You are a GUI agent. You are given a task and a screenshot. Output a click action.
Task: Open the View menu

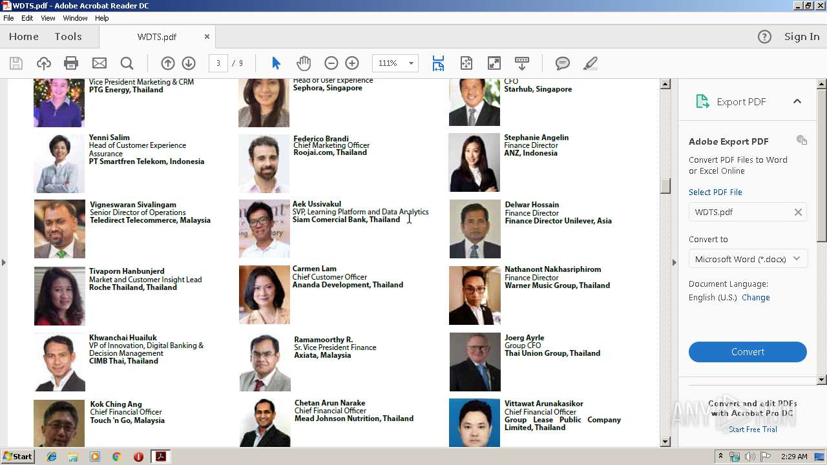(48, 18)
